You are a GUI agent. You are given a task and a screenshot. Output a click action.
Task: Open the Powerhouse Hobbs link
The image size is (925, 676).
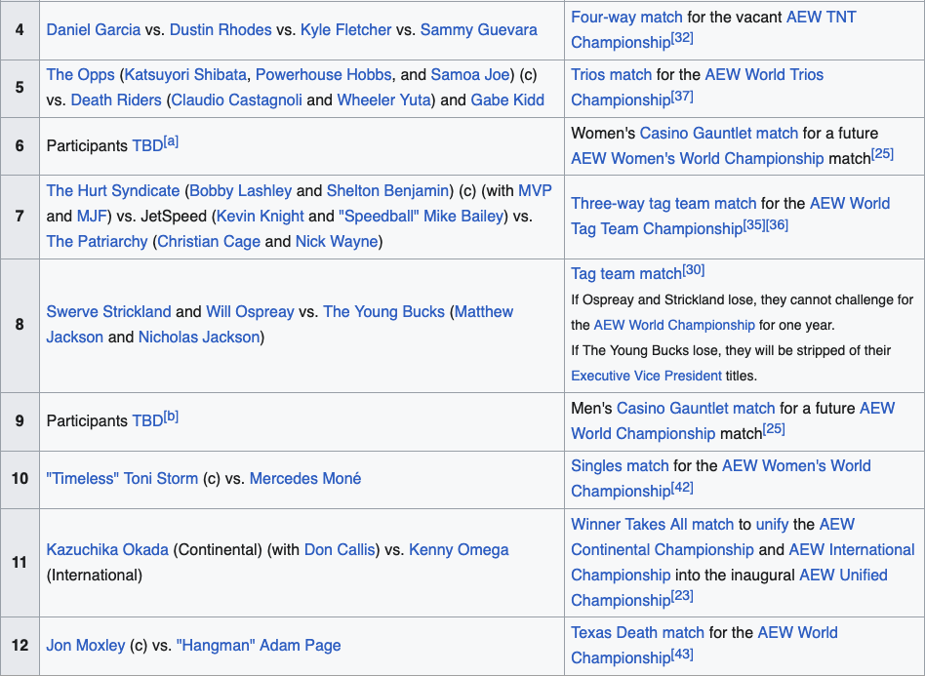(323, 75)
